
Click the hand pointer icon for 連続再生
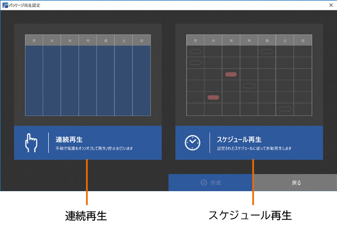pyautogui.click(x=31, y=143)
